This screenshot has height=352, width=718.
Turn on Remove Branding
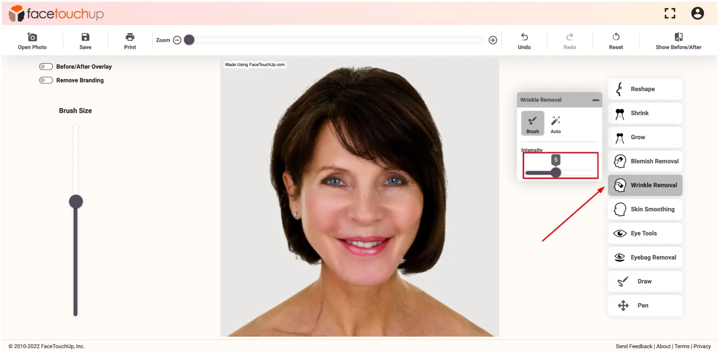pyautogui.click(x=46, y=80)
